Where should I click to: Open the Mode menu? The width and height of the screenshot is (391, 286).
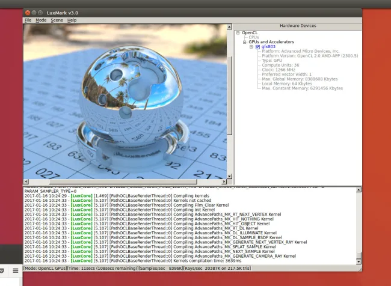tap(41, 20)
